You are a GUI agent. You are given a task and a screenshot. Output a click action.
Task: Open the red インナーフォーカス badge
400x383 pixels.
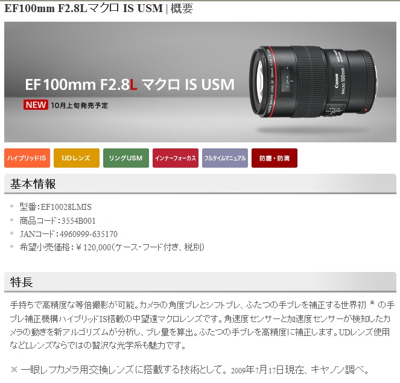pyautogui.click(x=176, y=158)
